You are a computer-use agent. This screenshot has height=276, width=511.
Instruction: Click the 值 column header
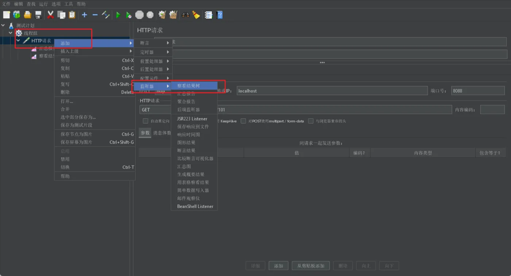coord(296,153)
